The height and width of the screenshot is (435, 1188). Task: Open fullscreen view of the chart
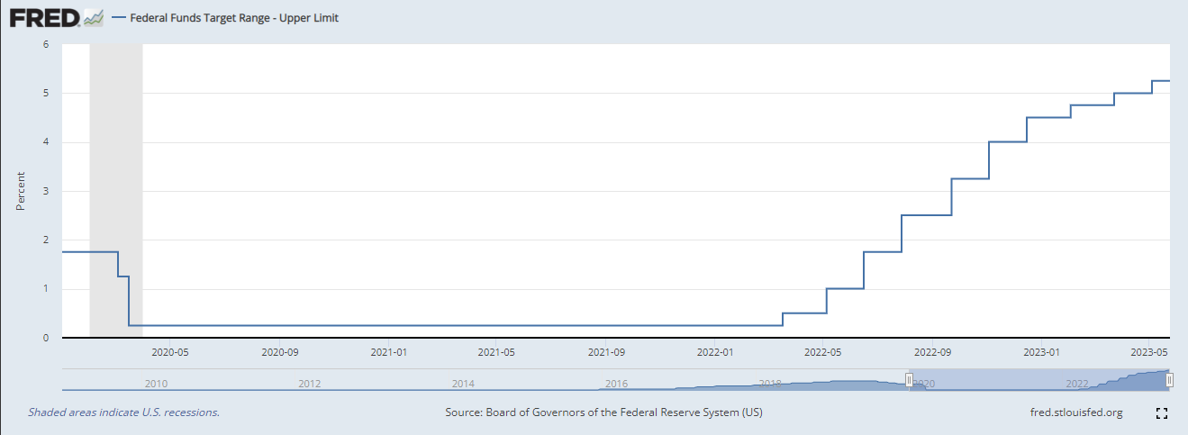[1162, 413]
